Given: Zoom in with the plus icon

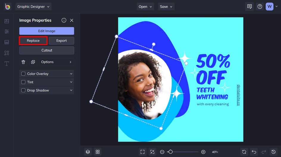Looking at the screenshot, I should pos(203,152).
